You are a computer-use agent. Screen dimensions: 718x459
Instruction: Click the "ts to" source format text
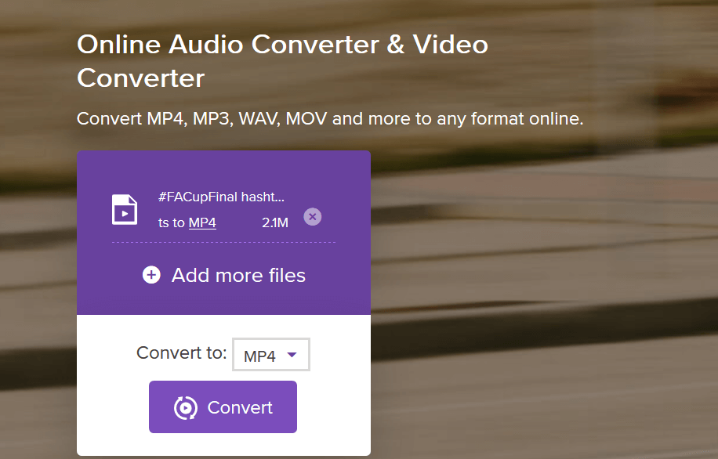171,222
